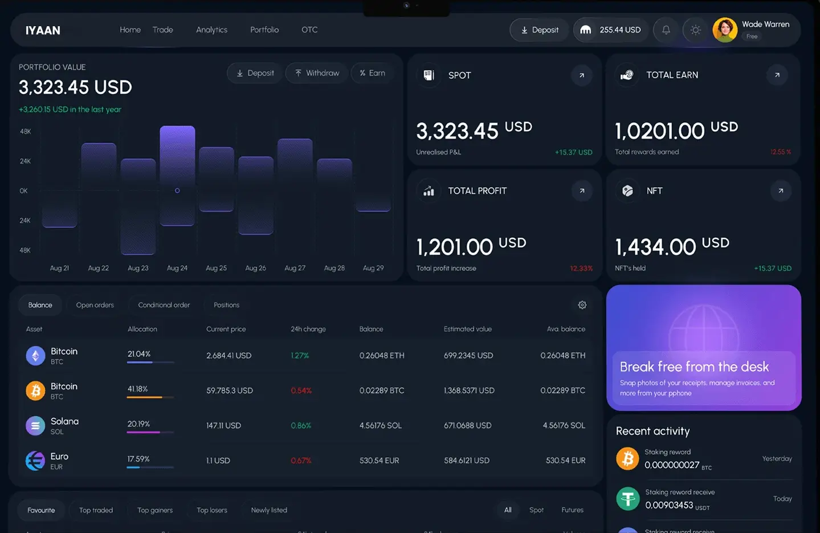
Task: Select the Futures market filter
Action: [x=572, y=510]
